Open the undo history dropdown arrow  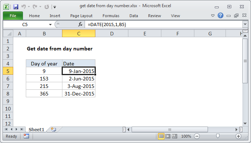(29, 7)
